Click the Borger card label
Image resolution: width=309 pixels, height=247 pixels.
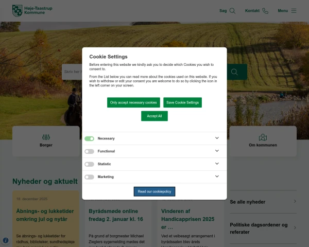coord(46,145)
